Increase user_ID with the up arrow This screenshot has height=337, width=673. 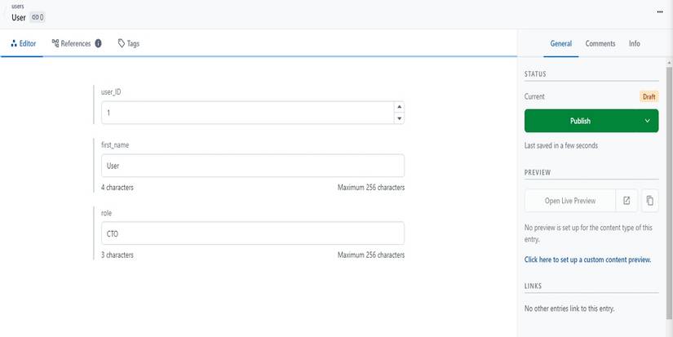pos(399,107)
